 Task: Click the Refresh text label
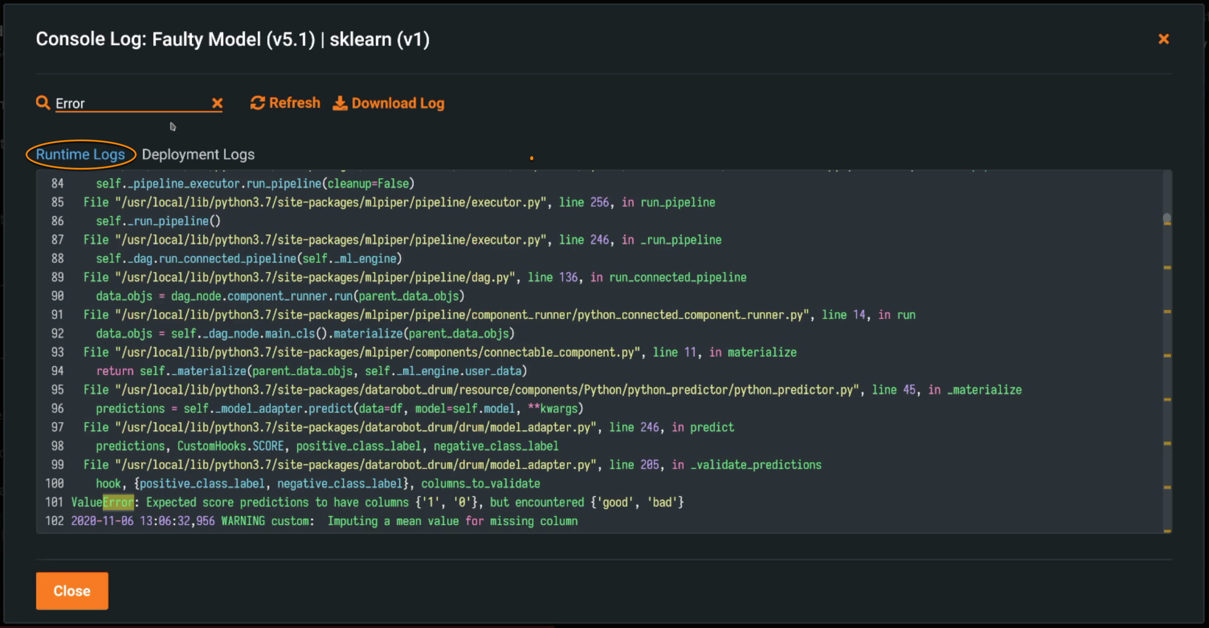coord(294,103)
